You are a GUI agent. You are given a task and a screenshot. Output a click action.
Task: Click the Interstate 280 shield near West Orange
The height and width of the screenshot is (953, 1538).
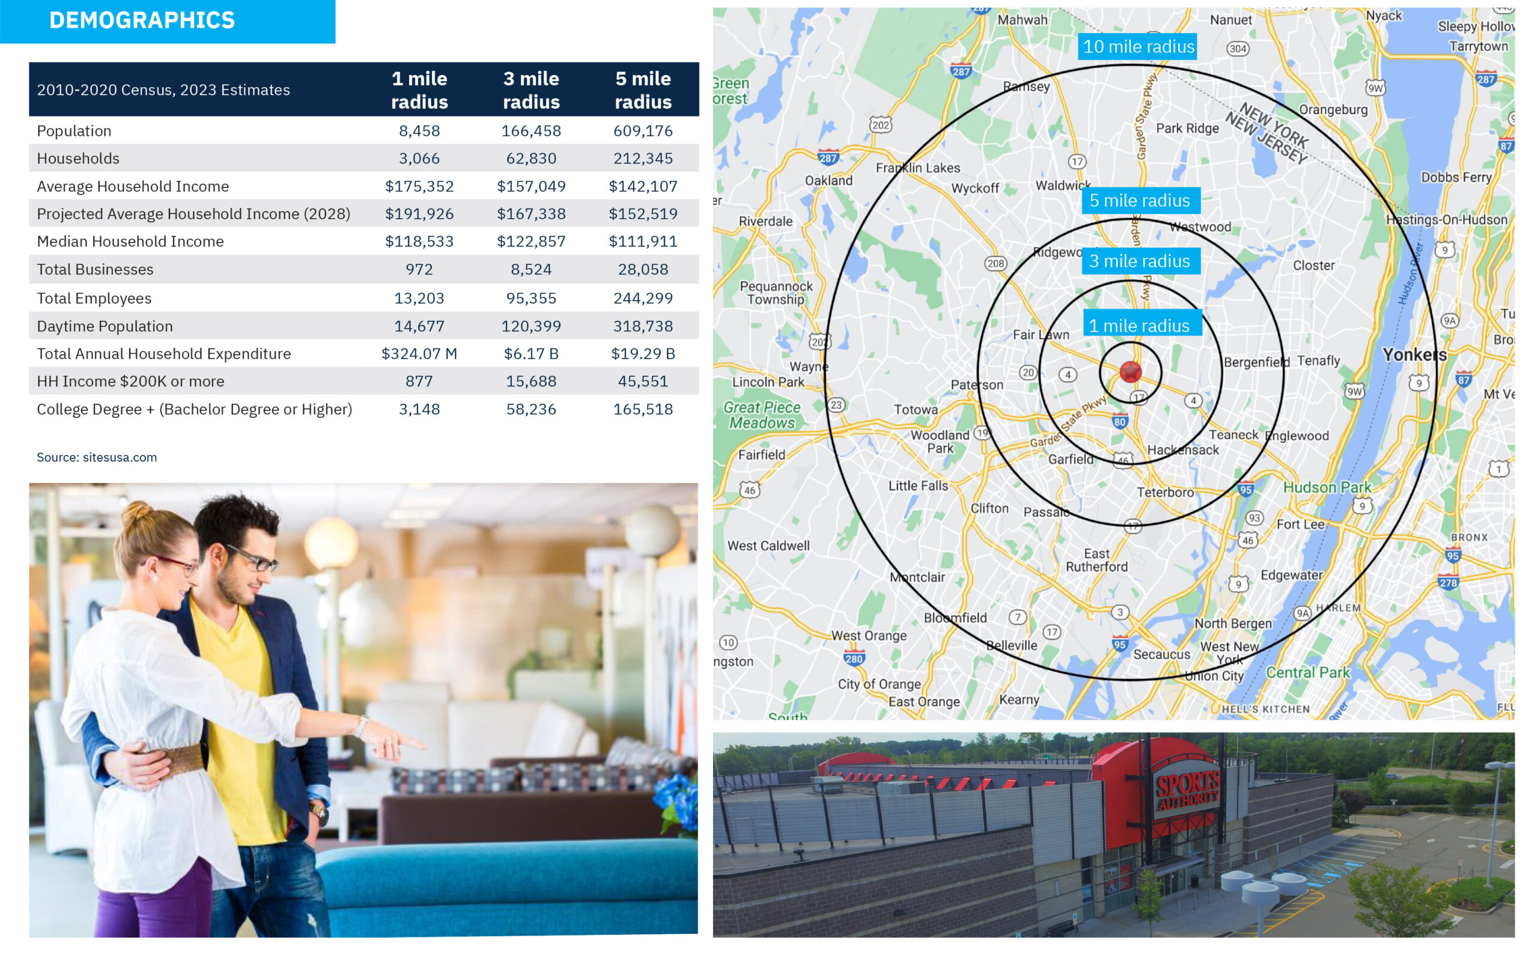pos(854,659)
